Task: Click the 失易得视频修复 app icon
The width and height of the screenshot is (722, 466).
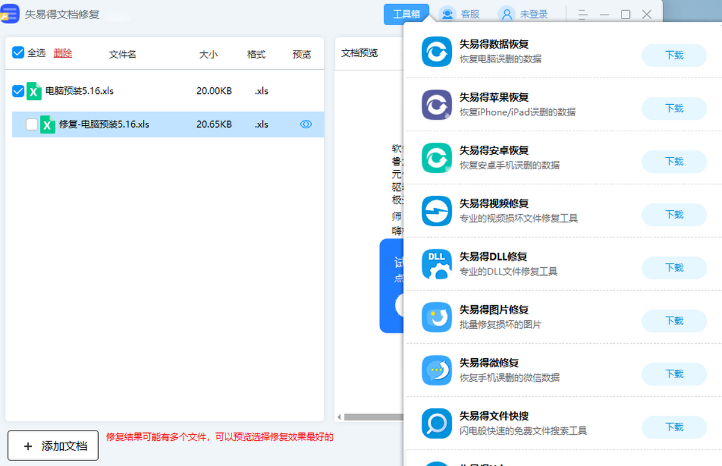Action: tap(437, 211)
